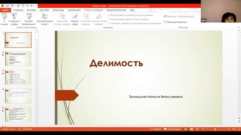
Task: Open undo history dropdown arrow
Action: (x=15, y=6)
